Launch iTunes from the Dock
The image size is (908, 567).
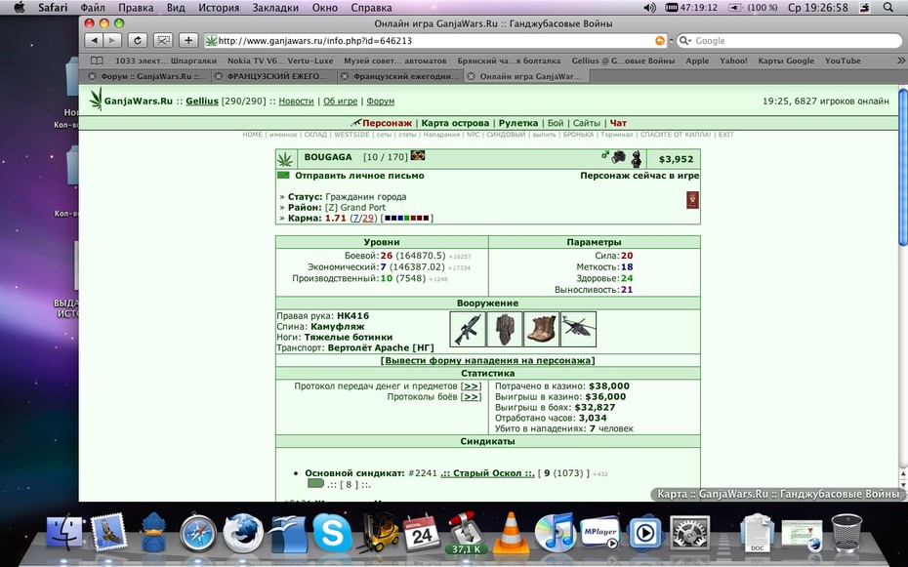click(555, 532)
